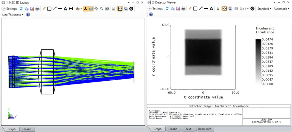Select the arrow drawing tool in 3D Layout
This screenshot has height=132, width=292.
pyautogui.click(x=55, y=9)
